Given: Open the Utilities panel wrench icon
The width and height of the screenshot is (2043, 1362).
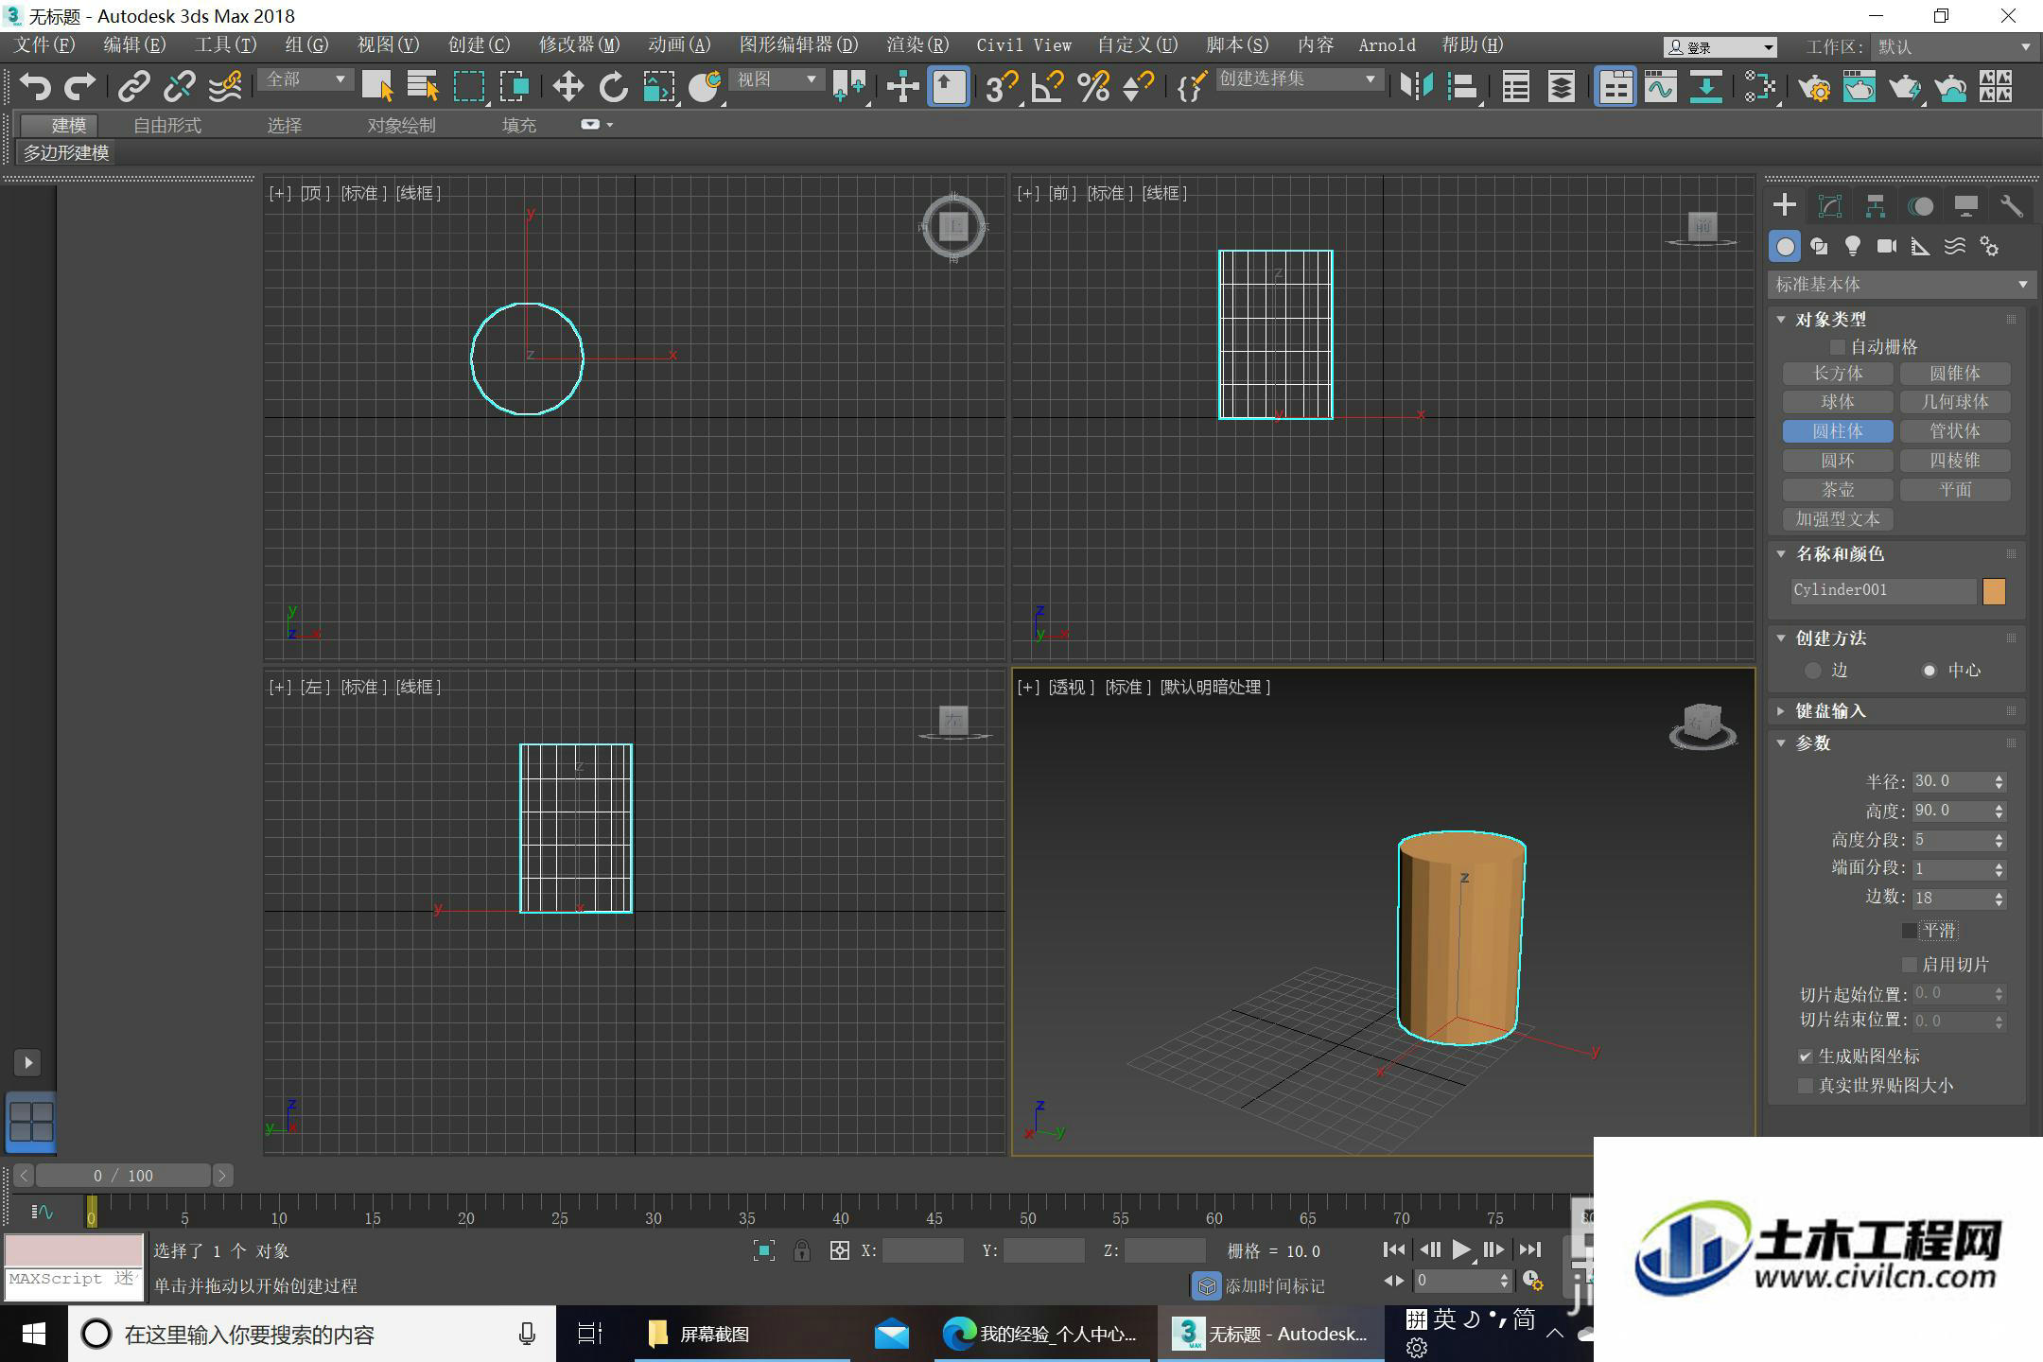Looking at the screenshot, I should [x=2011, y=205].
